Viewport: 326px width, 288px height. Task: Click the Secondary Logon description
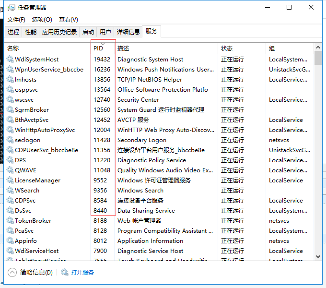click(x=142, y=140)
